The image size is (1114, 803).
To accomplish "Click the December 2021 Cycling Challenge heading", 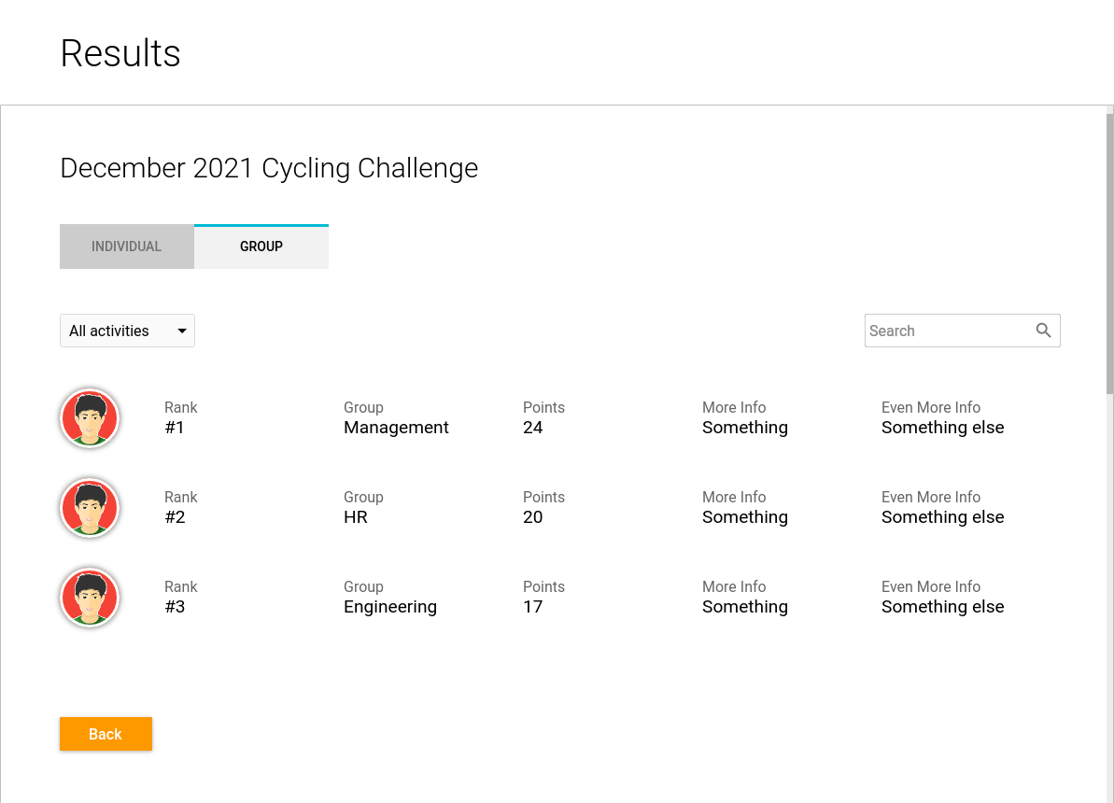I will [x=269, y=168].
